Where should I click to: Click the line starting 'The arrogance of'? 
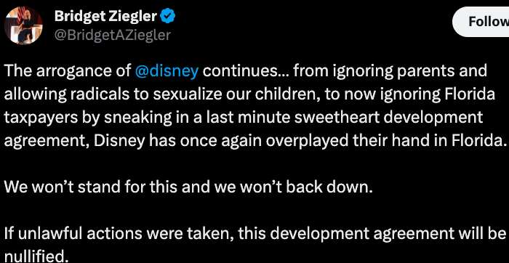click(246, 71)
